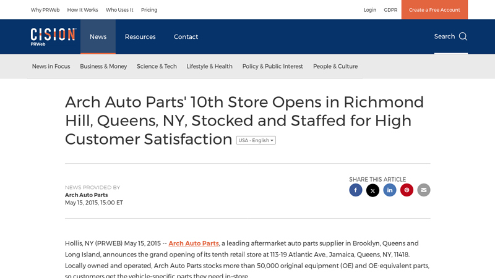Select Science & Tech category

point(157,66)
